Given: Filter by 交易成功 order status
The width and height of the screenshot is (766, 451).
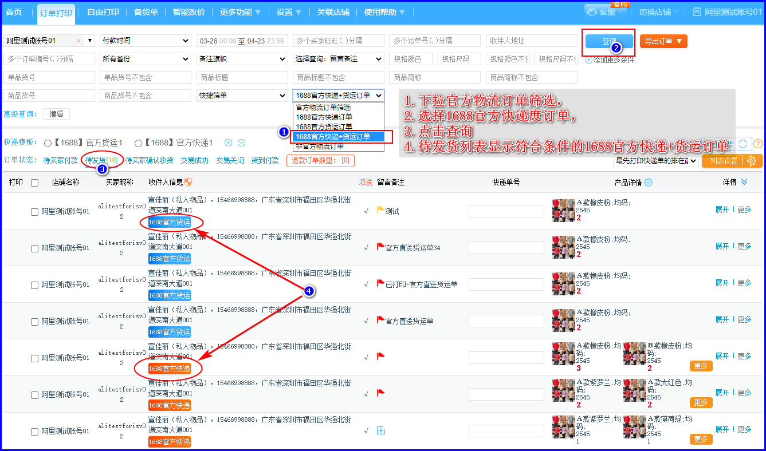Looking at the screenshot, I should tap(195, 161).
